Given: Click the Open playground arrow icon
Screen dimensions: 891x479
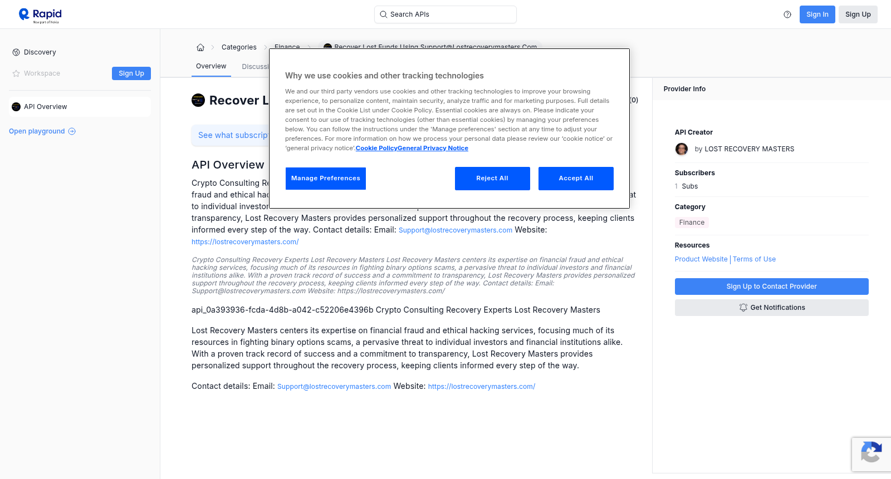Looking at the screenshot, I should (x=72, y=131).
